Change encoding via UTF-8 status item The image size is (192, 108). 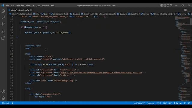[159, 103]
